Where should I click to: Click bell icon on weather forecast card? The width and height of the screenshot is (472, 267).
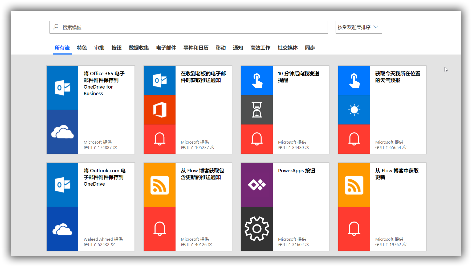pyautogui.click(x=354, y=139)
